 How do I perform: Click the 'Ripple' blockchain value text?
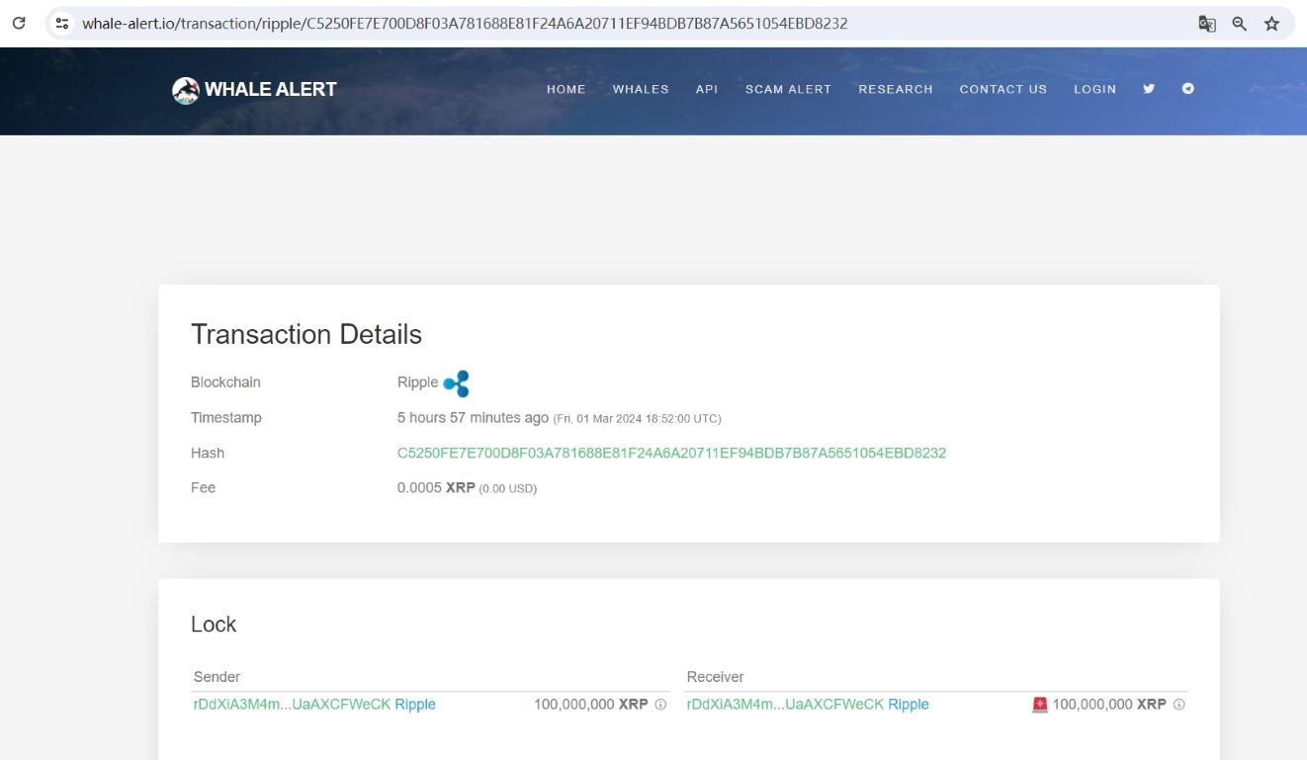417,381
